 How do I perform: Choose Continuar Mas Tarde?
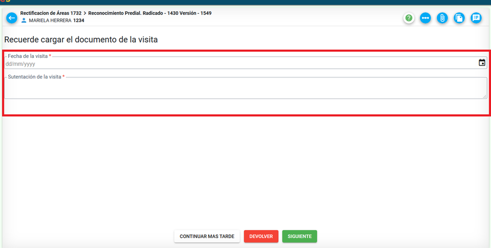click(x=207, y=237)
